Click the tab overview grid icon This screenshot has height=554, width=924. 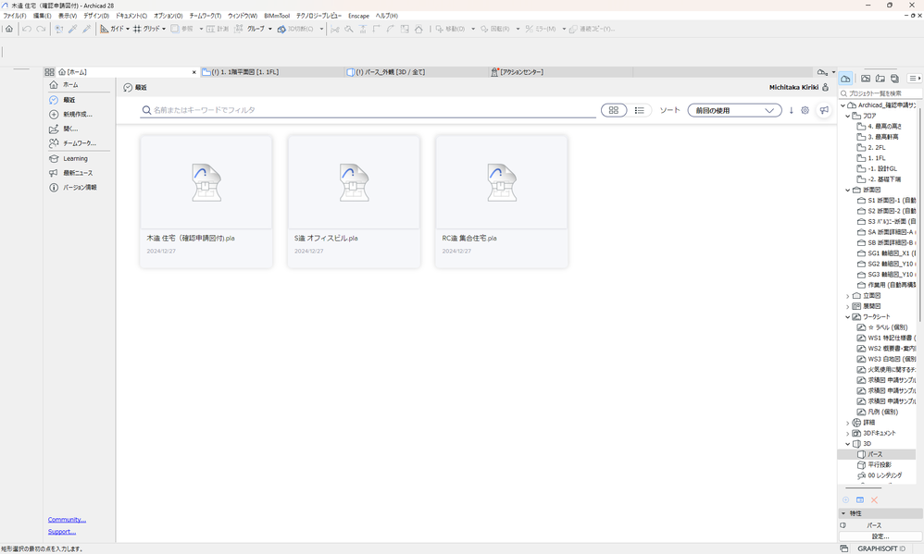pyautogui.click(x=49, y=72)
